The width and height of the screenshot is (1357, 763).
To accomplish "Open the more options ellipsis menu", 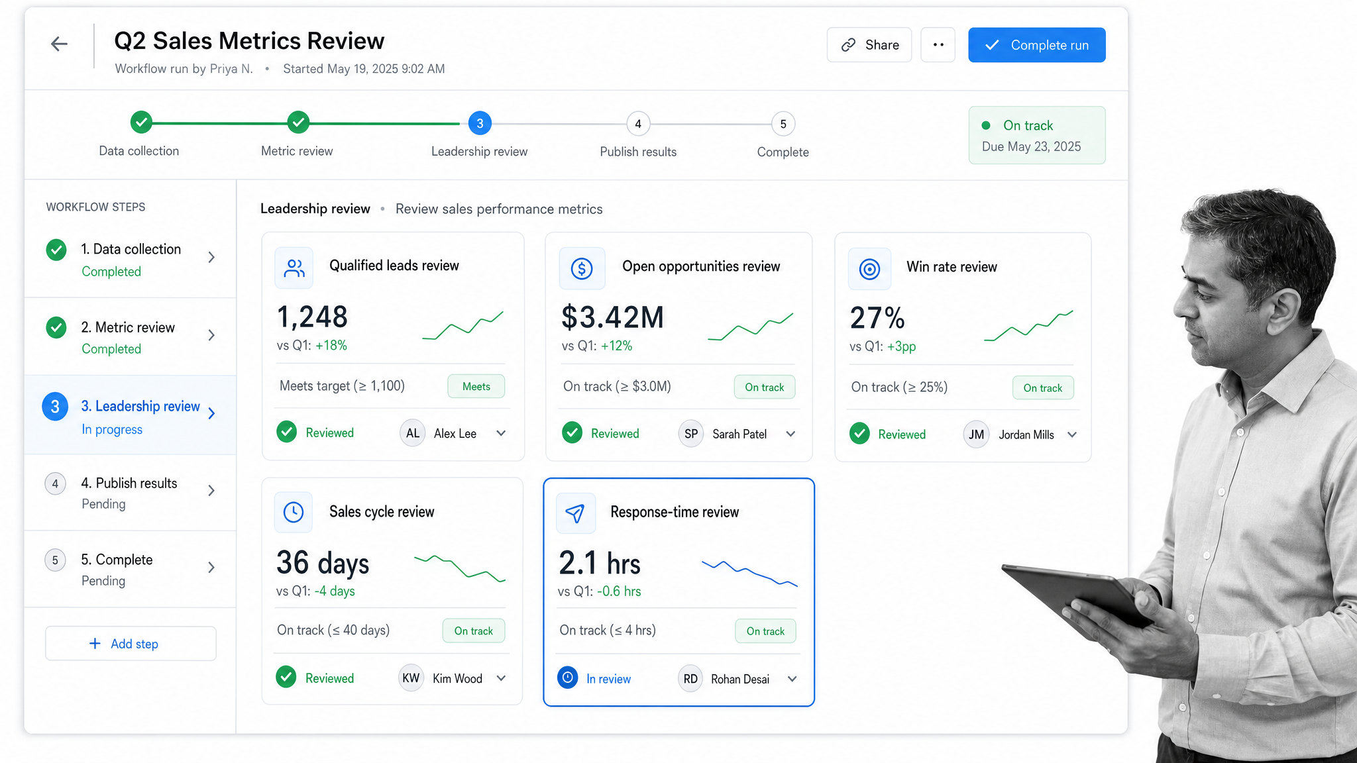I will [938, 45].
